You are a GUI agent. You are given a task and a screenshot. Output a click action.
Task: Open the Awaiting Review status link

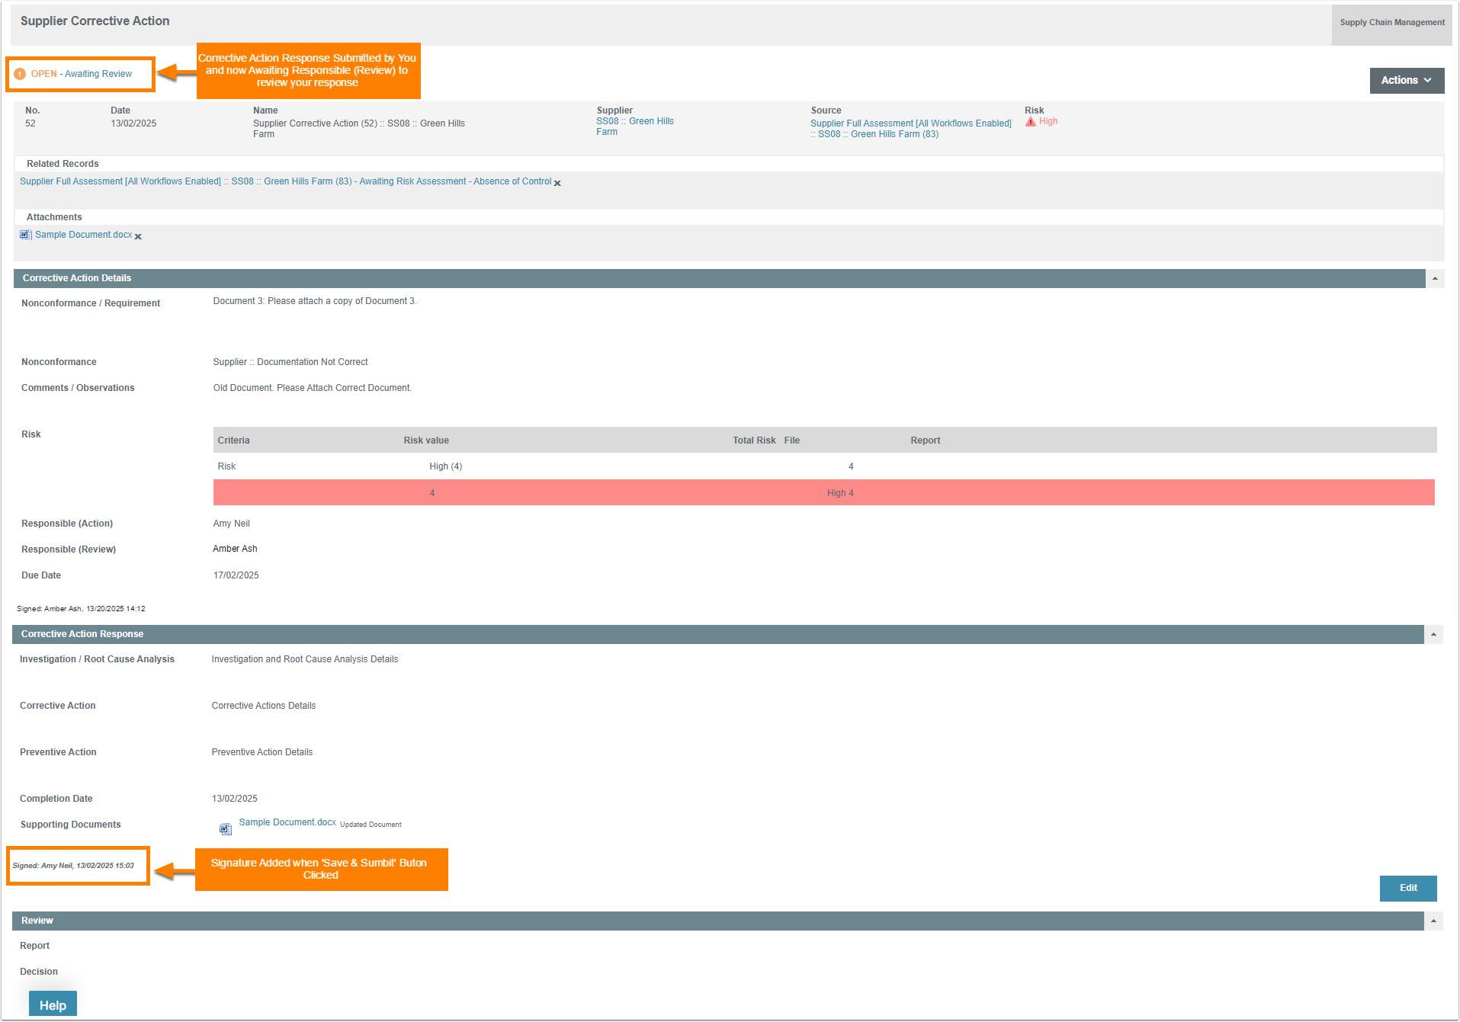98,74
